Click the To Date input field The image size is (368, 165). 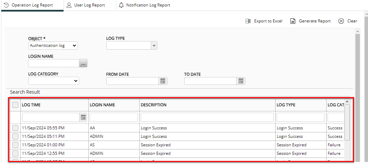[211, 81]
